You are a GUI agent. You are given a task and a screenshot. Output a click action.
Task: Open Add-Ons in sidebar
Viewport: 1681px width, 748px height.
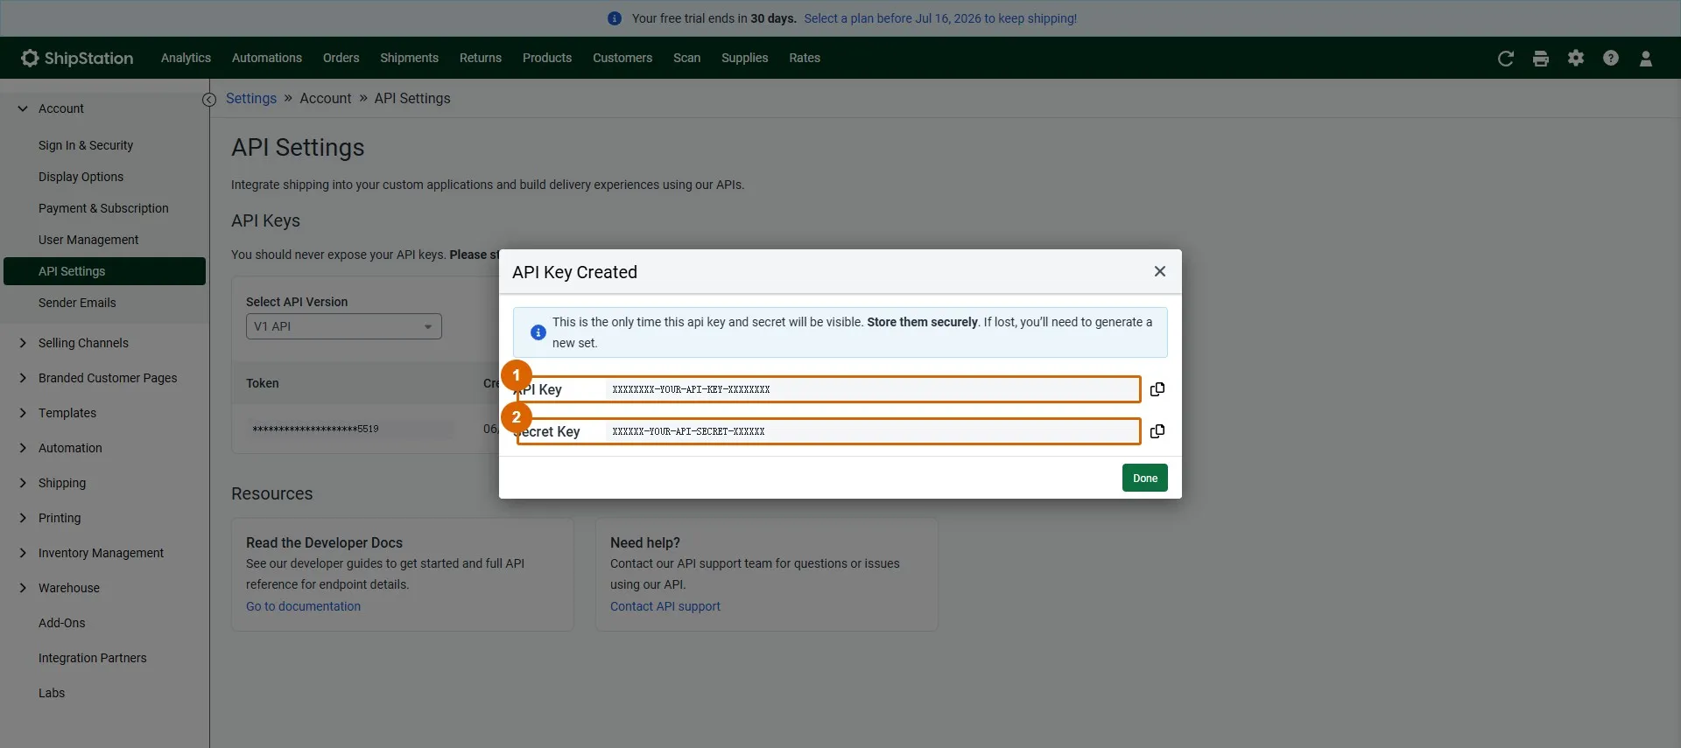click(62, 623)
